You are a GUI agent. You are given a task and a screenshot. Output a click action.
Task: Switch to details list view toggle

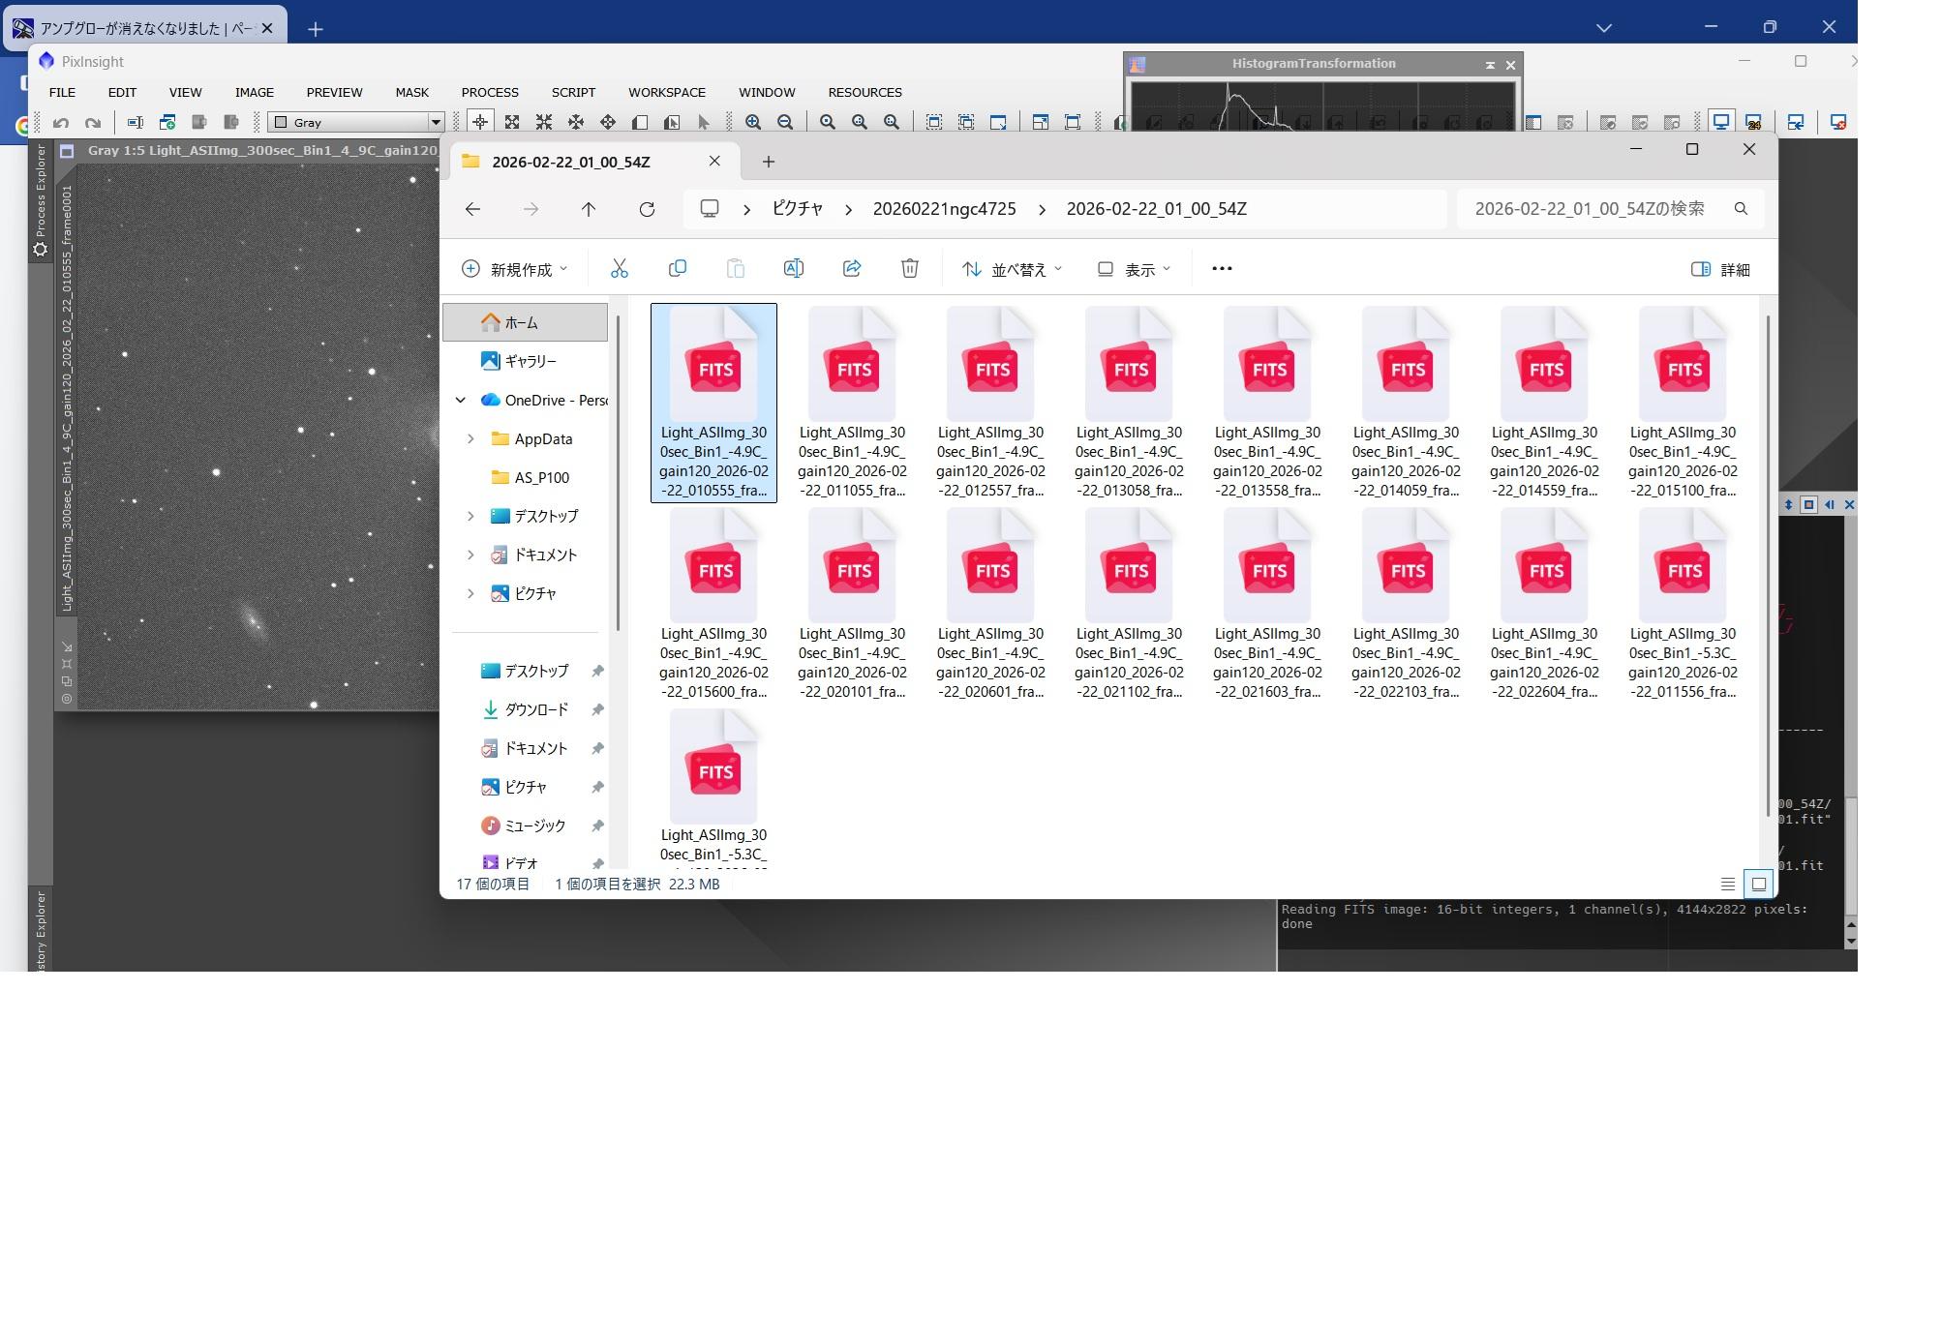pyautogui.click(x=1727, y=884)
